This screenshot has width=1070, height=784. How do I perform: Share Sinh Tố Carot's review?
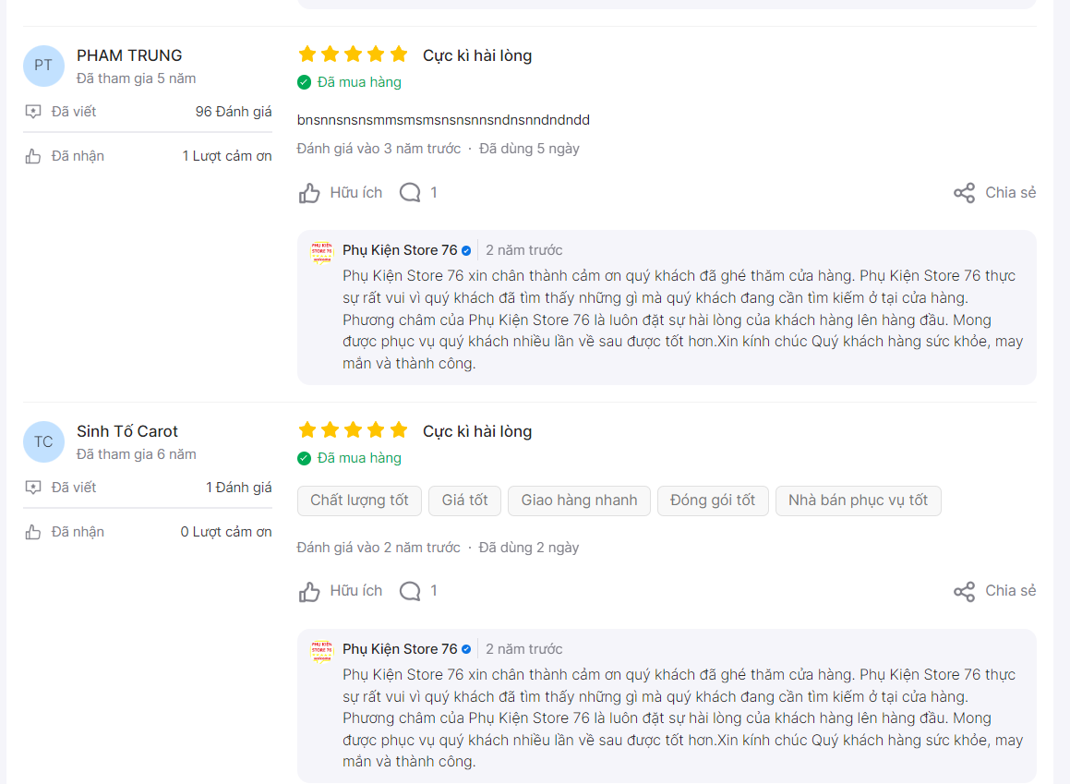994,591
